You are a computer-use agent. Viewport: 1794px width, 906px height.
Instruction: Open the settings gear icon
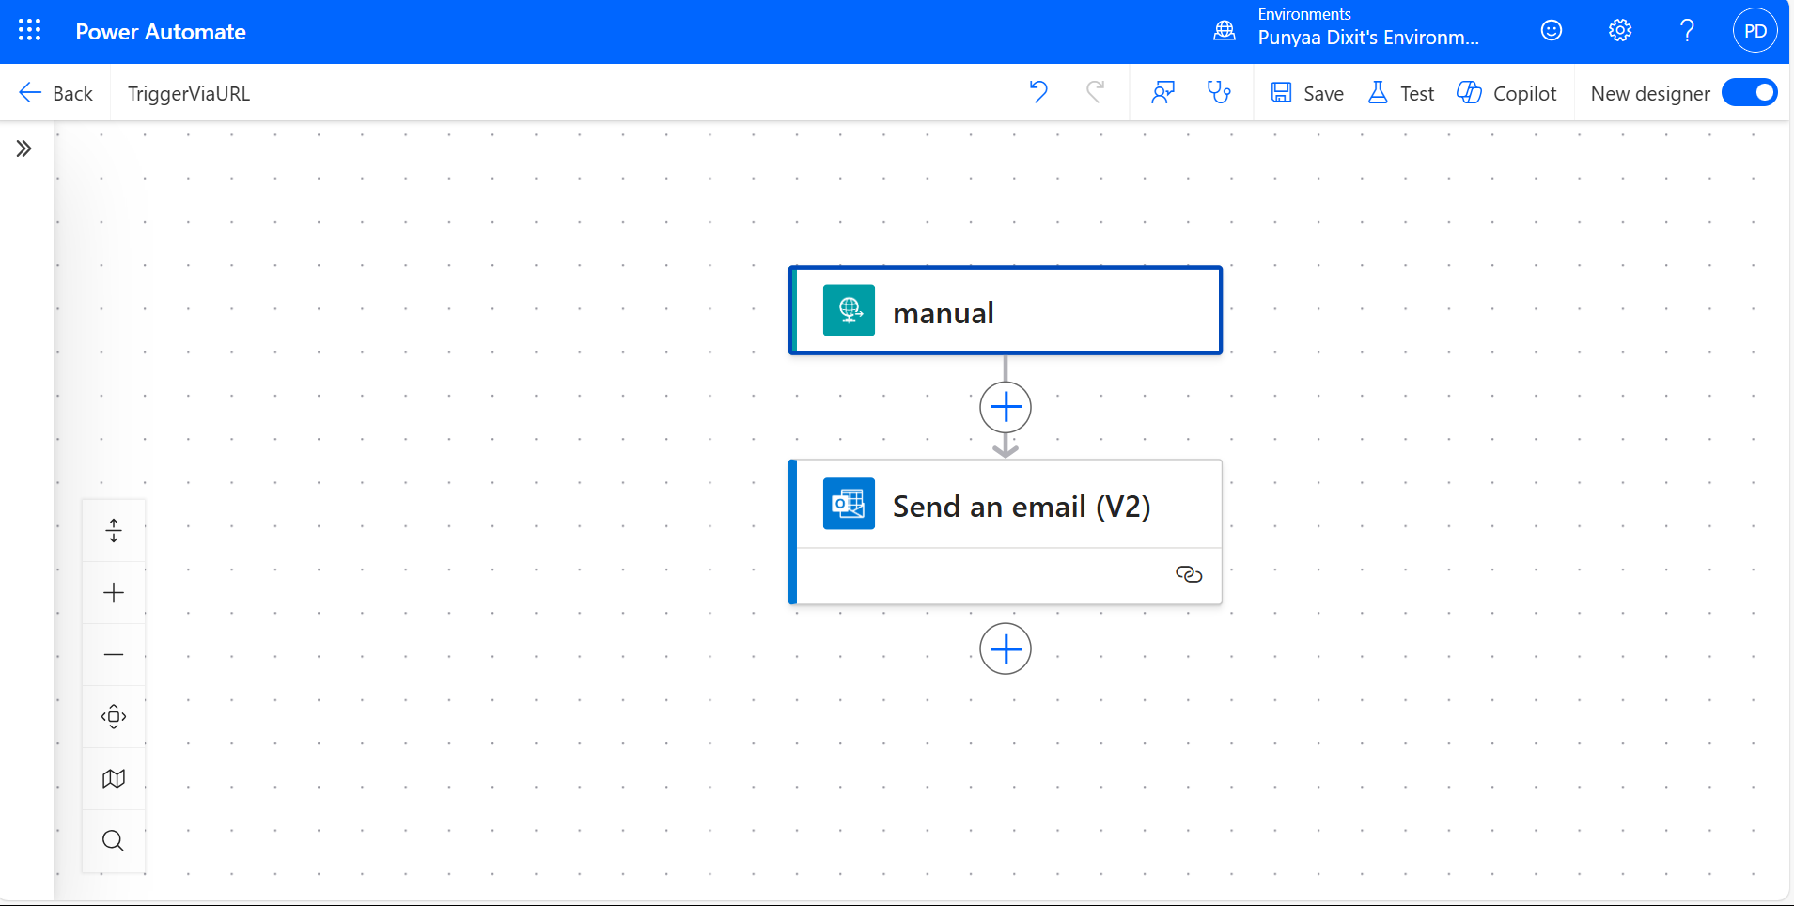coord(1619,31)
